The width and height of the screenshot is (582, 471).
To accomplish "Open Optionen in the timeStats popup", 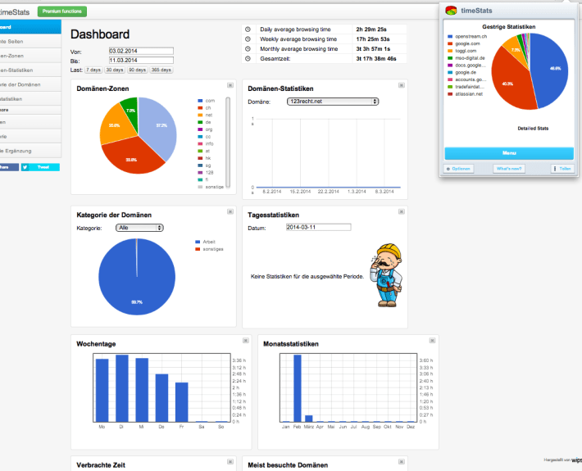I will (460, 169).
